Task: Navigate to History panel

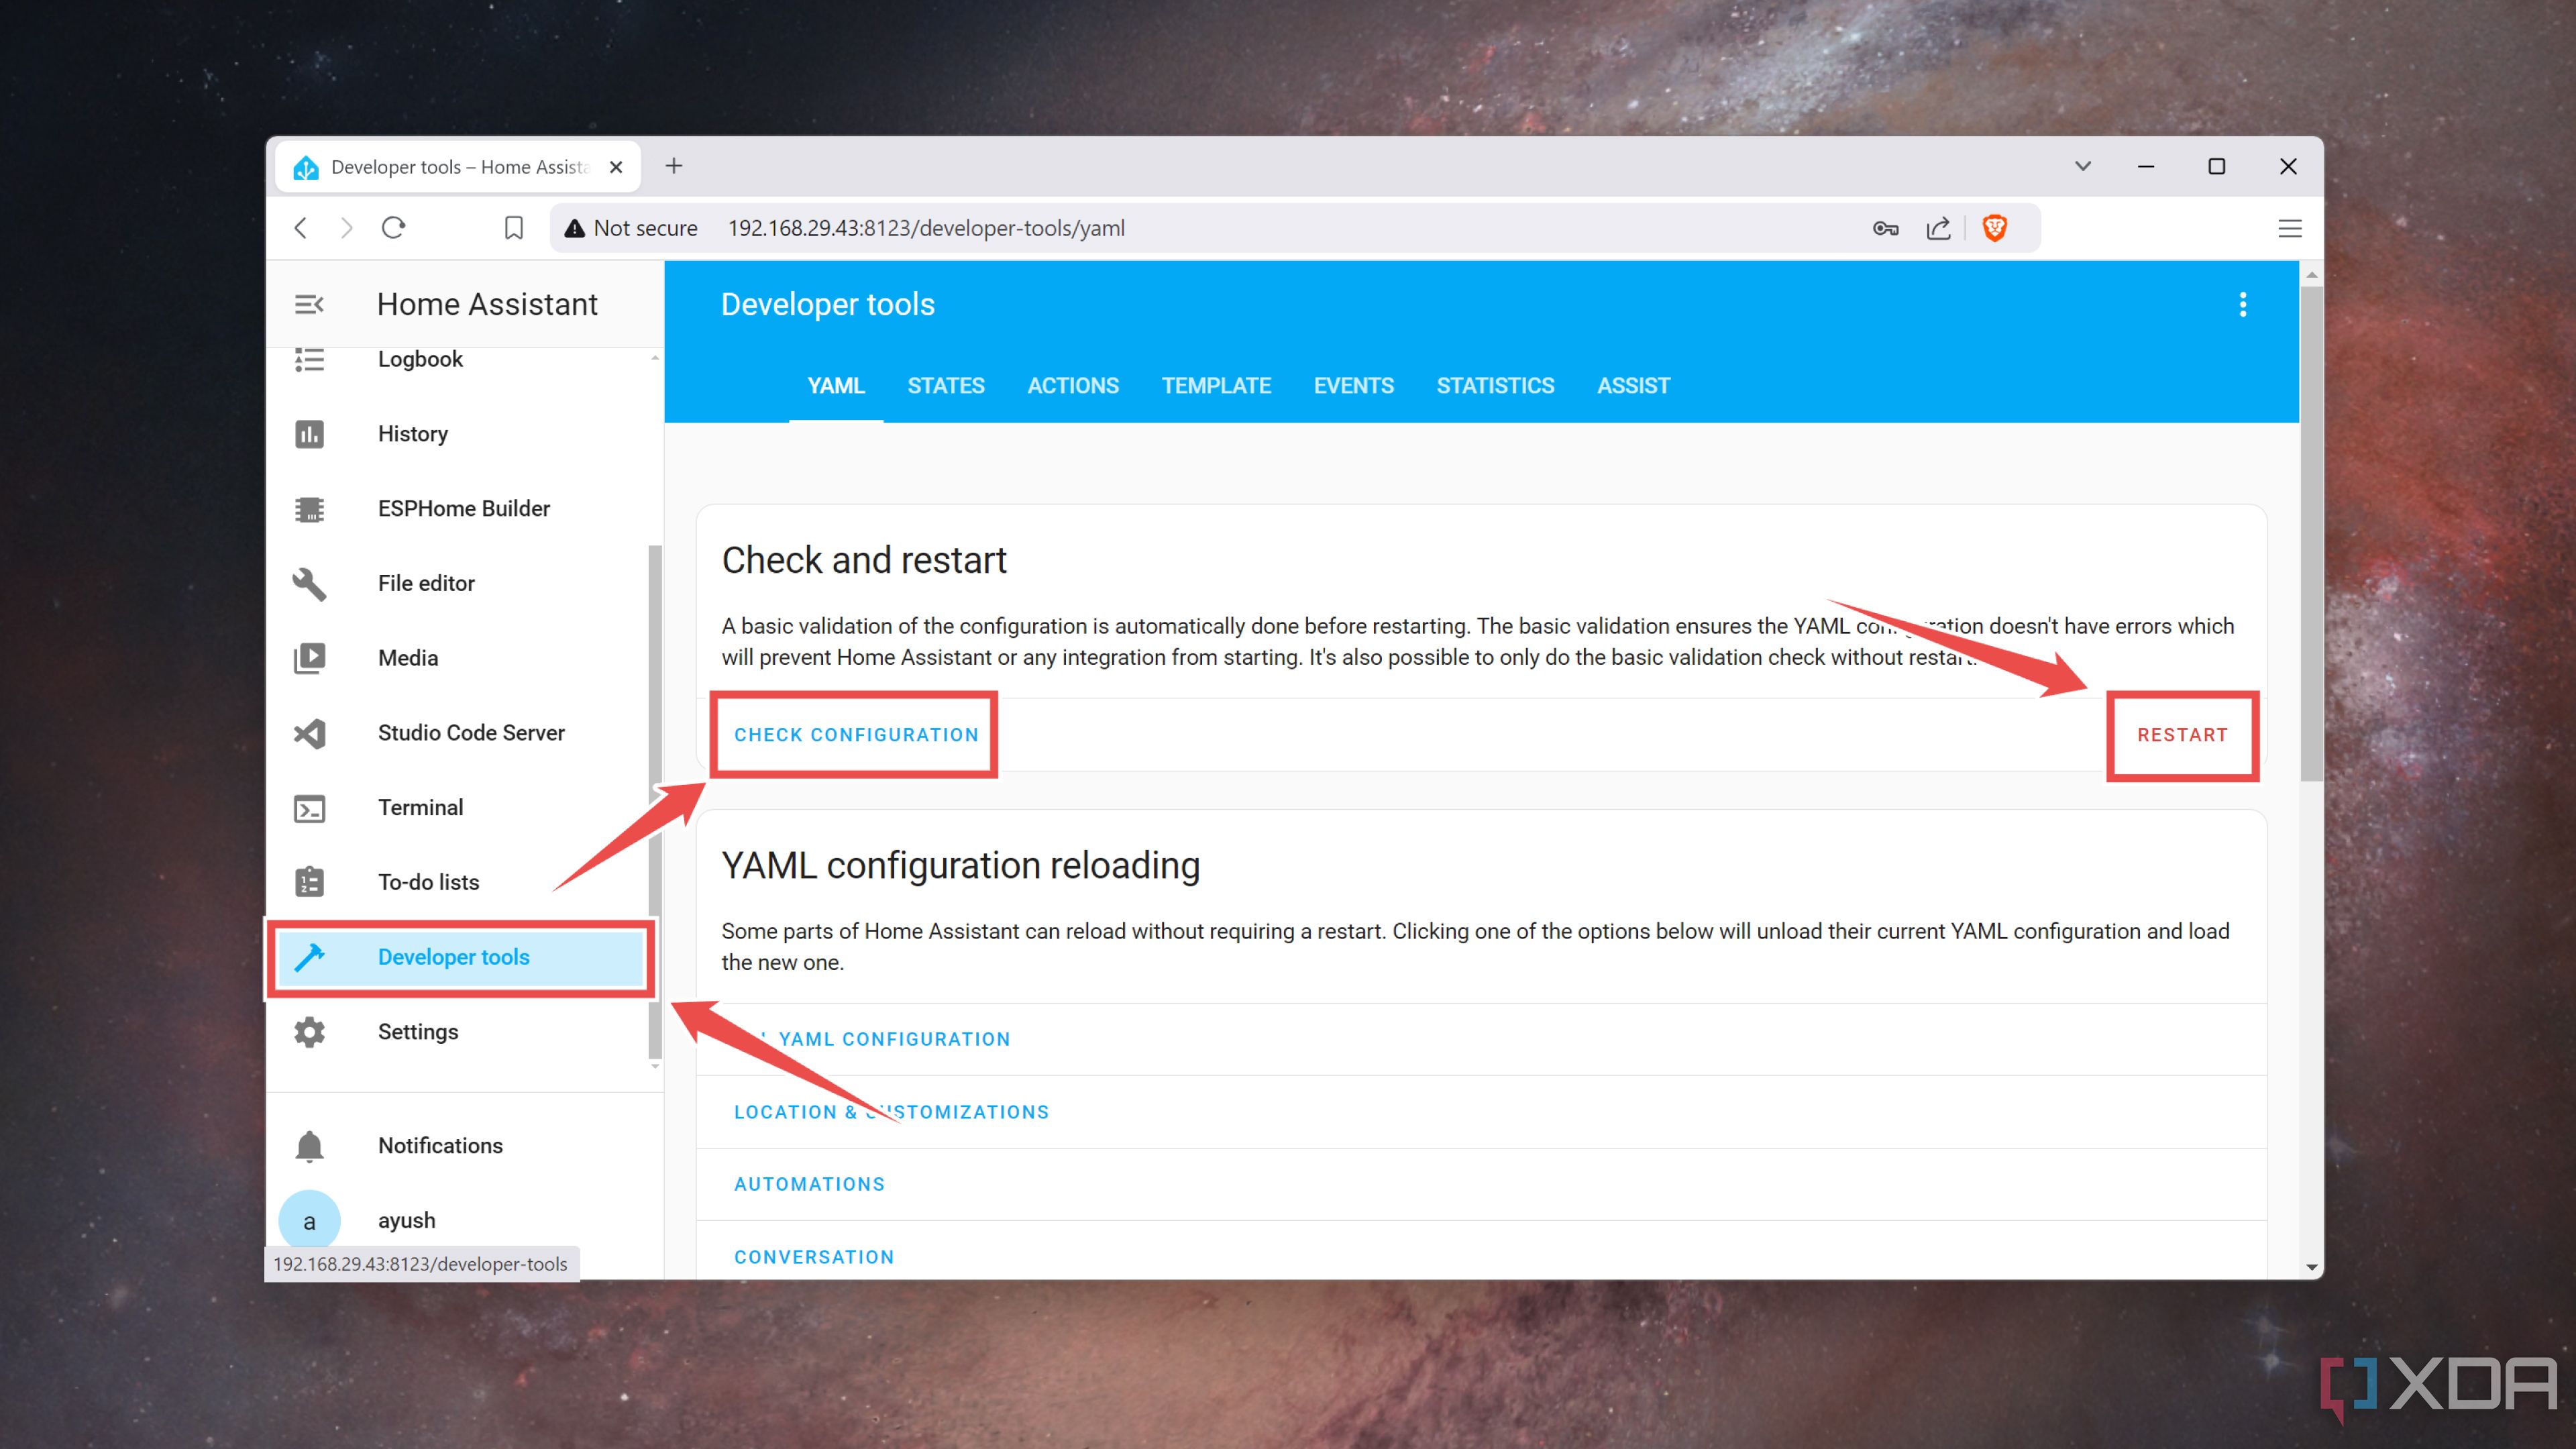Action: [x=413, y=433]
